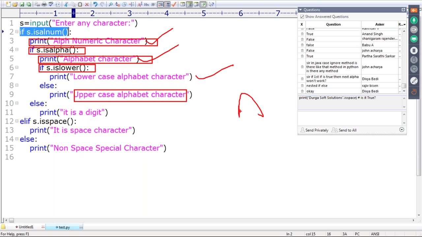Open the send options circled arrow dropdown
422x237 pixels.
[402, 130]
